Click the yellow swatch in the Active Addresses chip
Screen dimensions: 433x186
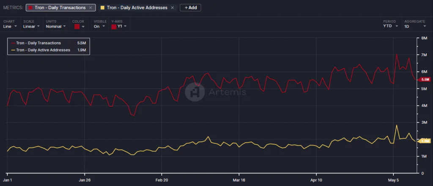click(x=102, y=8)
